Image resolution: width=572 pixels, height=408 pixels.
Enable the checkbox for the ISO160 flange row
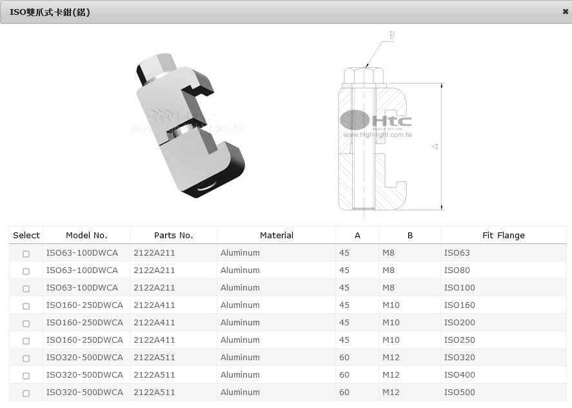click(x=26, y=306)
